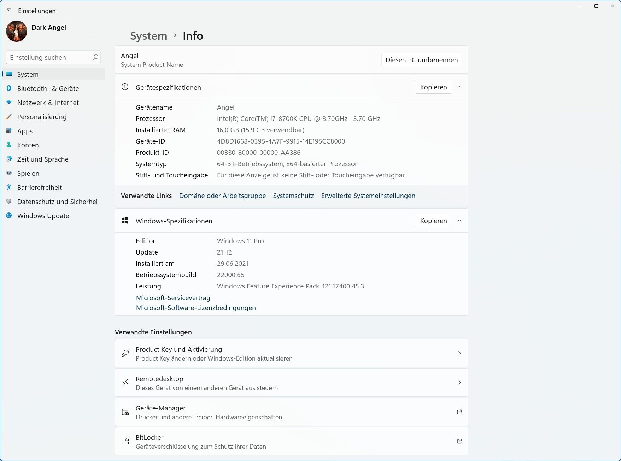Open Microsoft-Software-Lizenzbedingungen link
The image size is (621, 461).
tap(196, 308)
